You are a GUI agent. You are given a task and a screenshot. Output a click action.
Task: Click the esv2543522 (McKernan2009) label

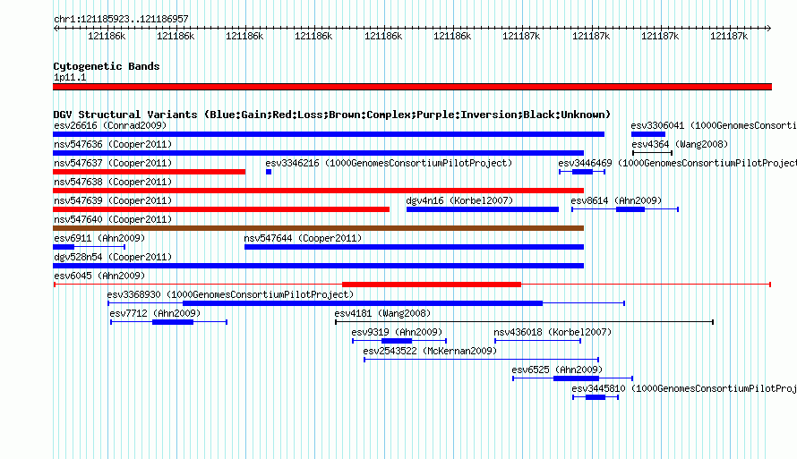coord(430,351)
